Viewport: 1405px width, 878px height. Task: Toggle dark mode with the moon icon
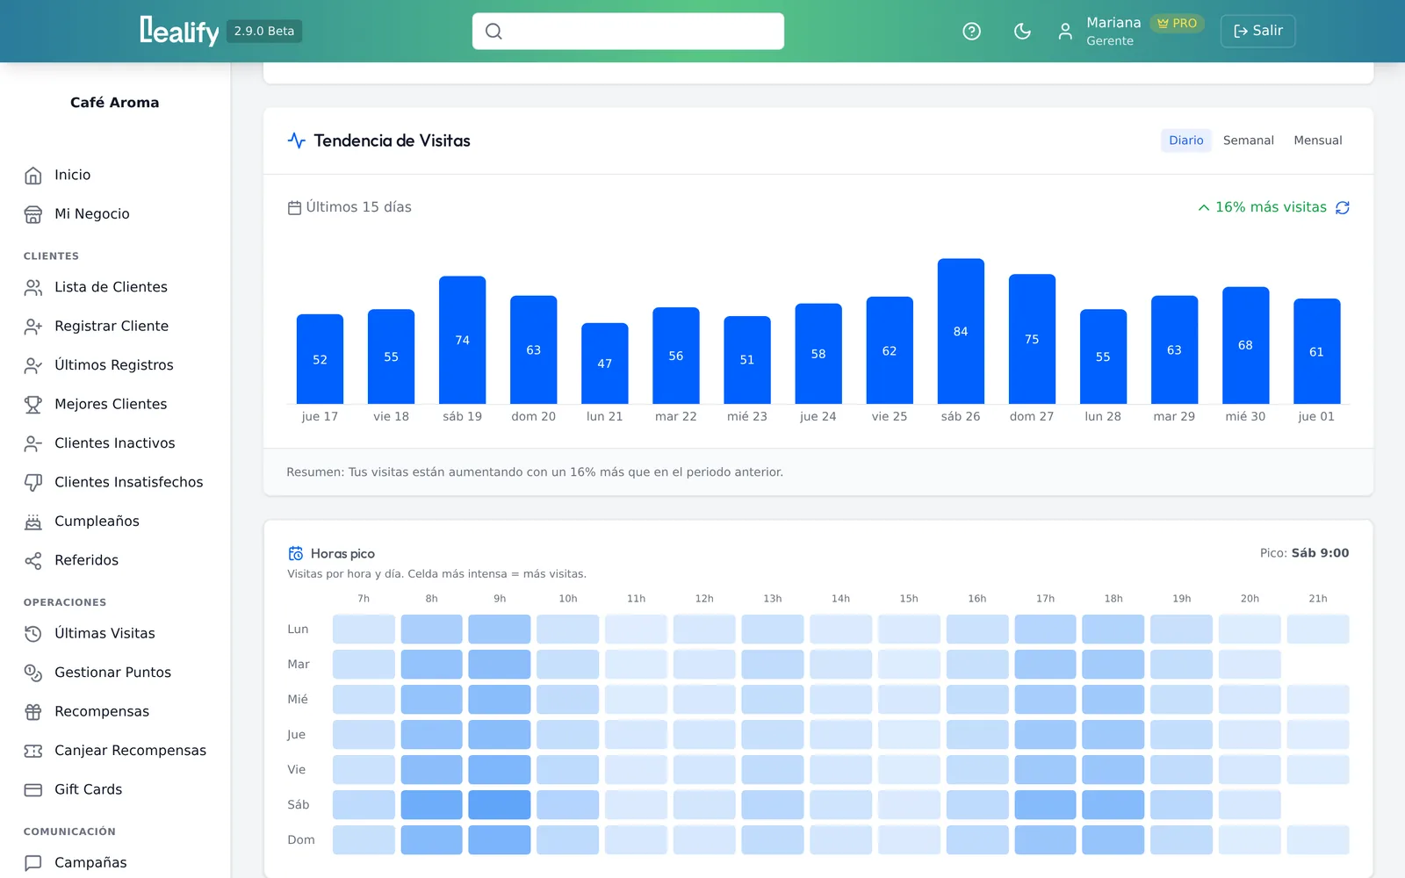point(1022,32)
